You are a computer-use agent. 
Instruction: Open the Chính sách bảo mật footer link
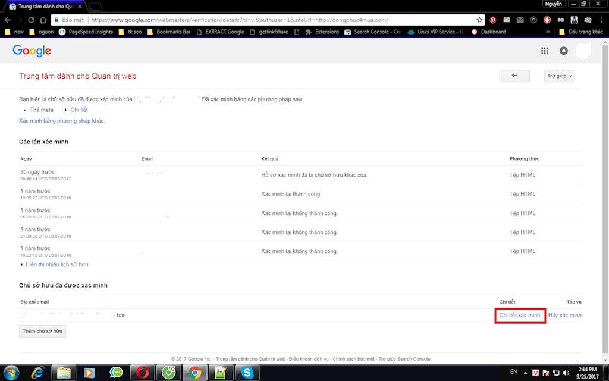tap(353, 359)
